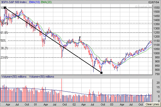Image resolution: width=161 pixels, height=107 pixels.
Task: Click the tall red volume spike bar
Action: (x=61, y=90)
